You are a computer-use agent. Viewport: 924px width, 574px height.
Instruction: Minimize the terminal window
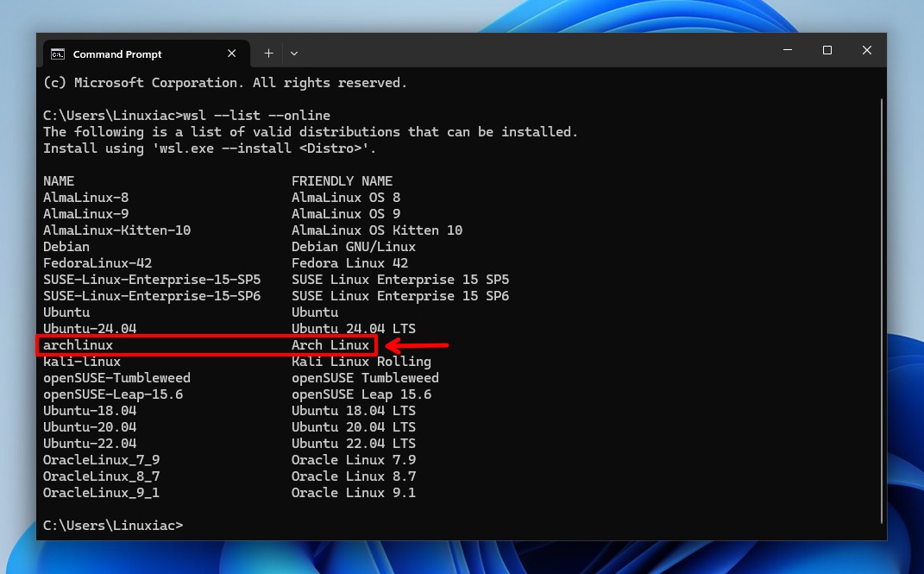click(x=788, y=50)
